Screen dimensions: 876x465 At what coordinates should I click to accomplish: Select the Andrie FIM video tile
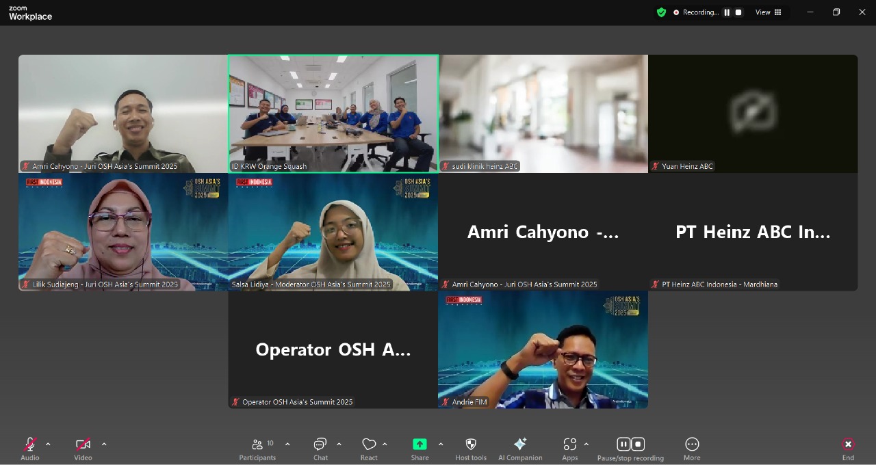(543, 350)
